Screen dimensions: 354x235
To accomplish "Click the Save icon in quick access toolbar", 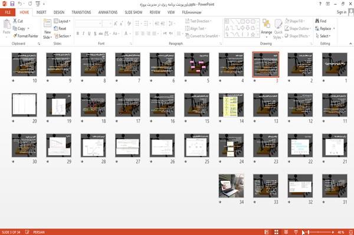I will point(12,4).
